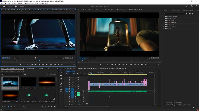
Task: Unmute green mute button on A2
Action: (x=78, y=93)
